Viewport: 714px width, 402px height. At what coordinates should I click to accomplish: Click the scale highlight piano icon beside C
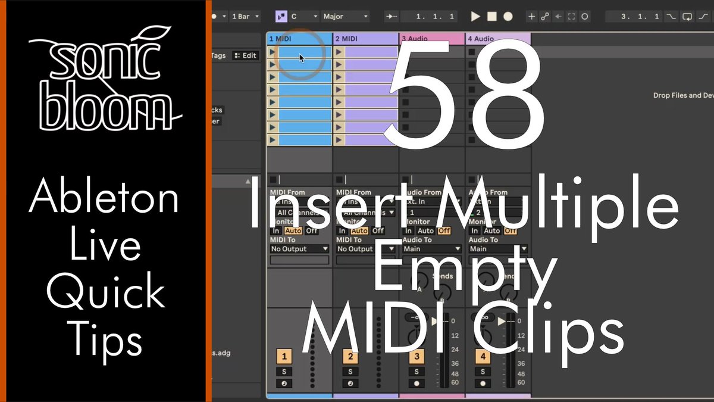(x=280, y=16)
